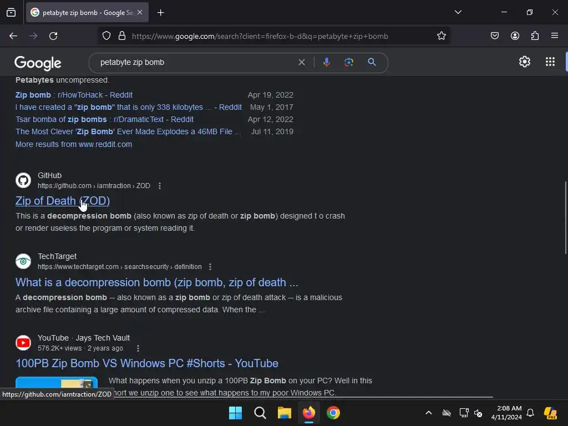This screenshot has height=426, width=568.
Task: Click the page vertical scrollbar
Action: tap(565, 217)
